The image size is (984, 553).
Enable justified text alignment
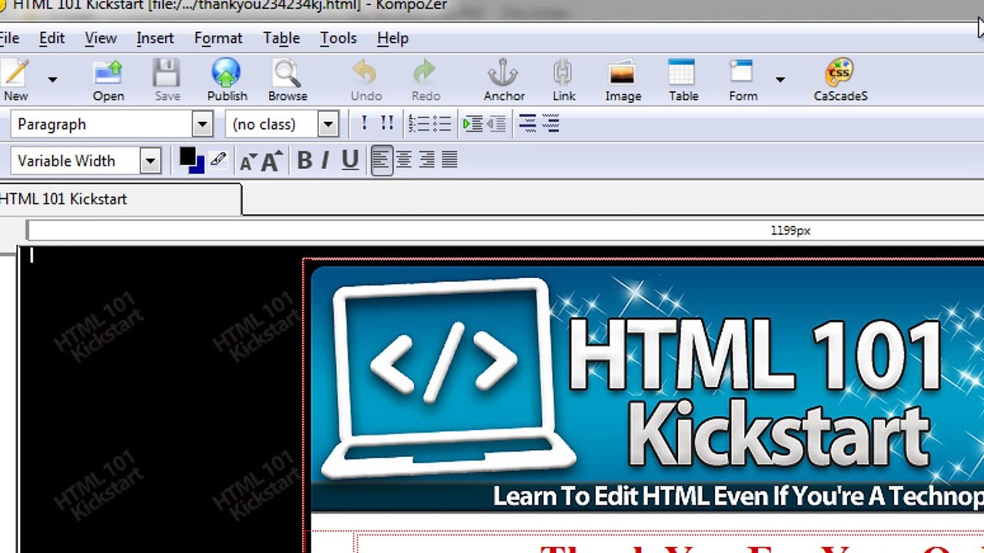pyautogui.click(x=450, y=160)
